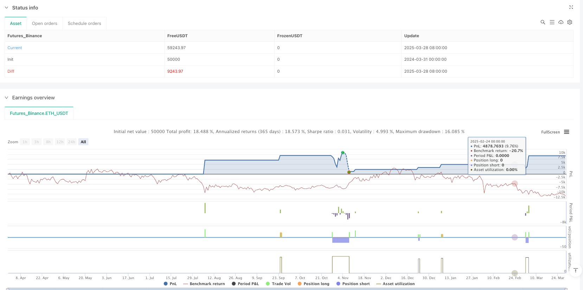This screenshot has height=290, width=583.
Task: Open the settings gear icon
Action: (570, 22)
